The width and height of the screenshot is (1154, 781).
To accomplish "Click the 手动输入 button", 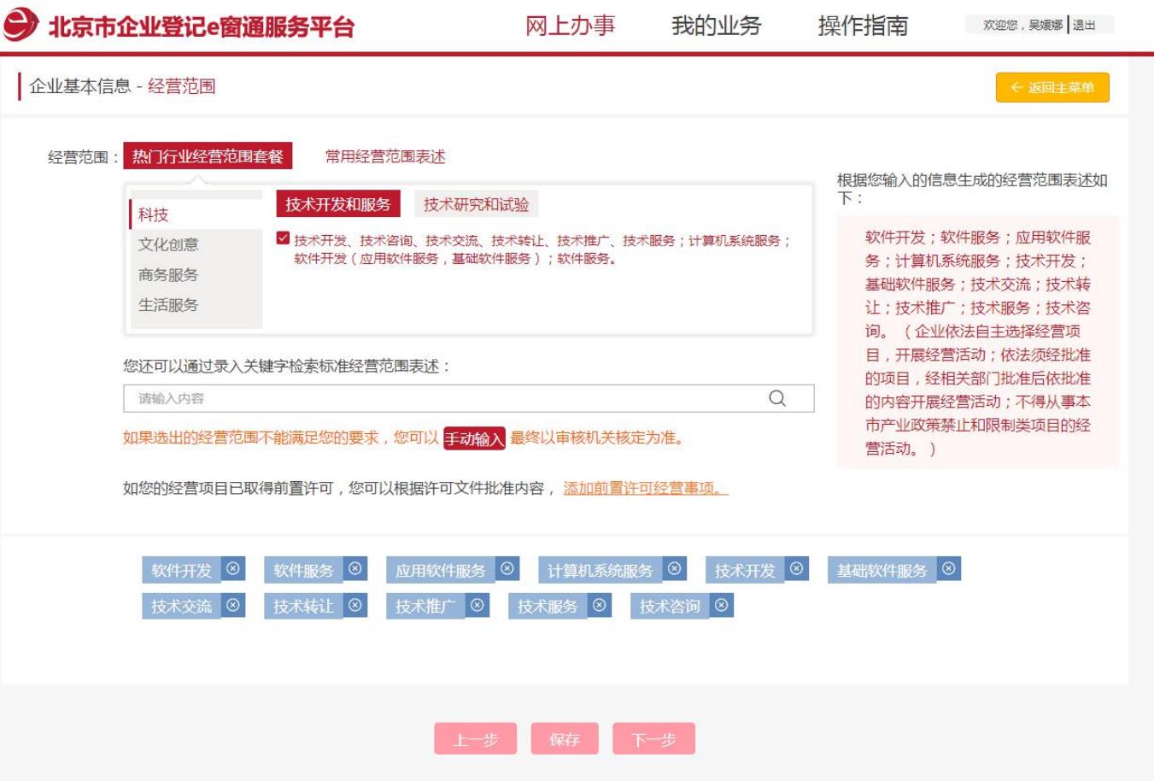I will [474, 439].
